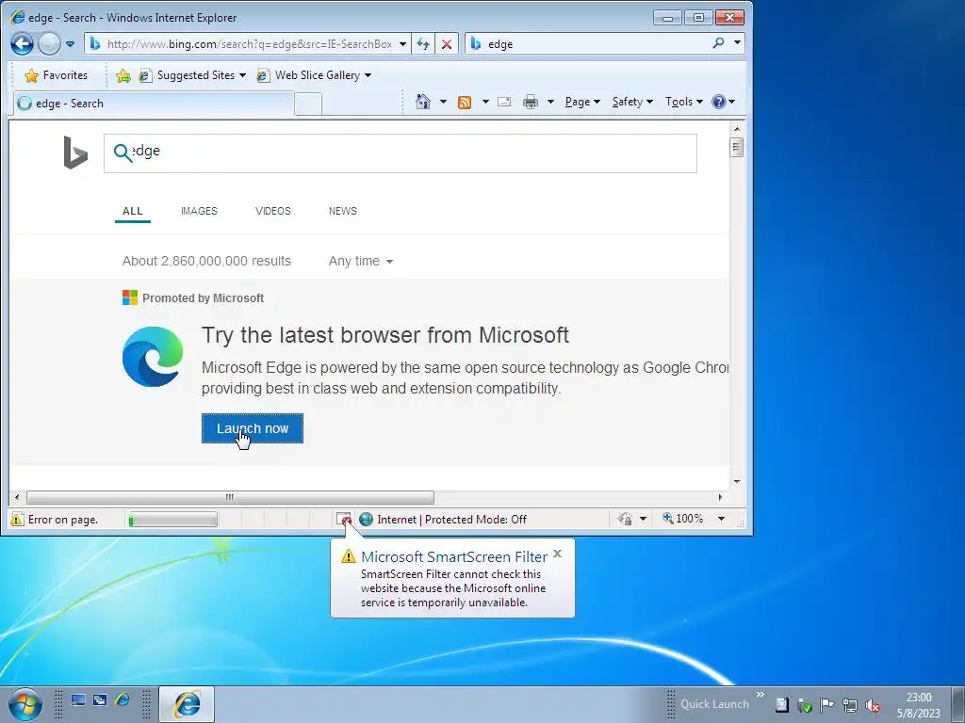
Task: Switch to the VIDEOS results tab
Action: (x=272, y=211)
